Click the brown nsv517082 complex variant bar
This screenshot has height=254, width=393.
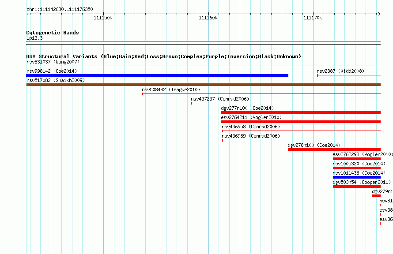click(x=204, y=85)
